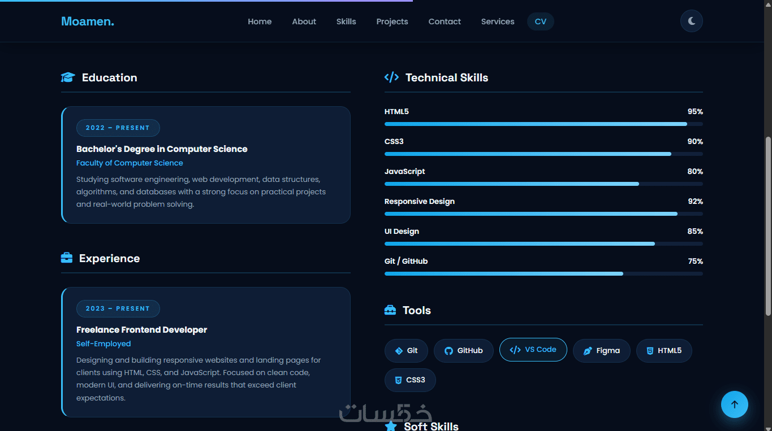The image size is (772, 431).
Task: Click the code icon in VS Code chip
Action: (515, 350)
